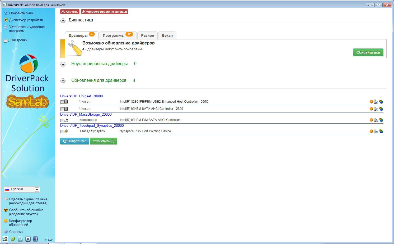394x244 pixels.
Task: Tick checkbox for ICH8M SATA AHCI Controller - 2829
Action: 62,109
